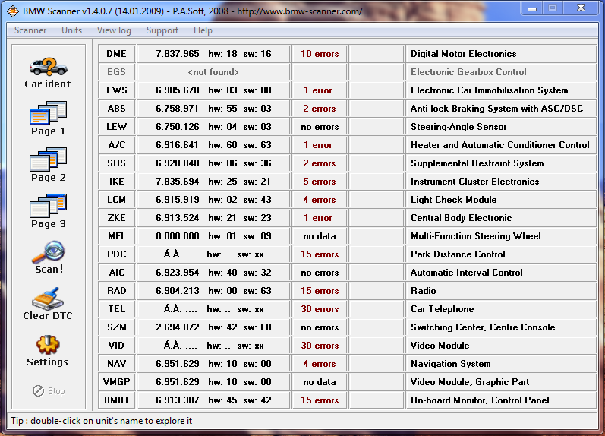Viewport: 605px width, 436px height.
Task: Click 'Central Body Electronic' description
Action: coord(461,218)
